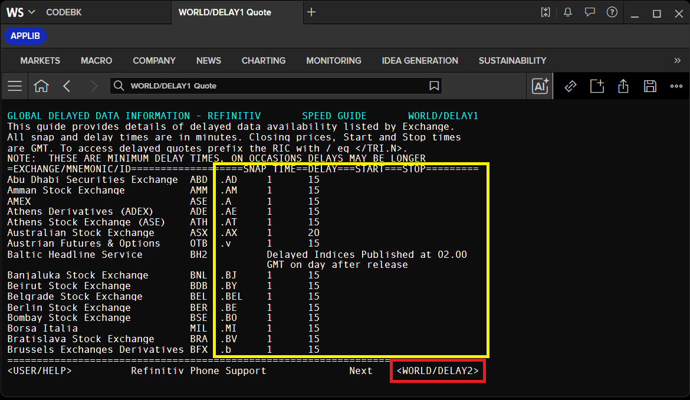Open the chat messages icon

coord(590,12)
